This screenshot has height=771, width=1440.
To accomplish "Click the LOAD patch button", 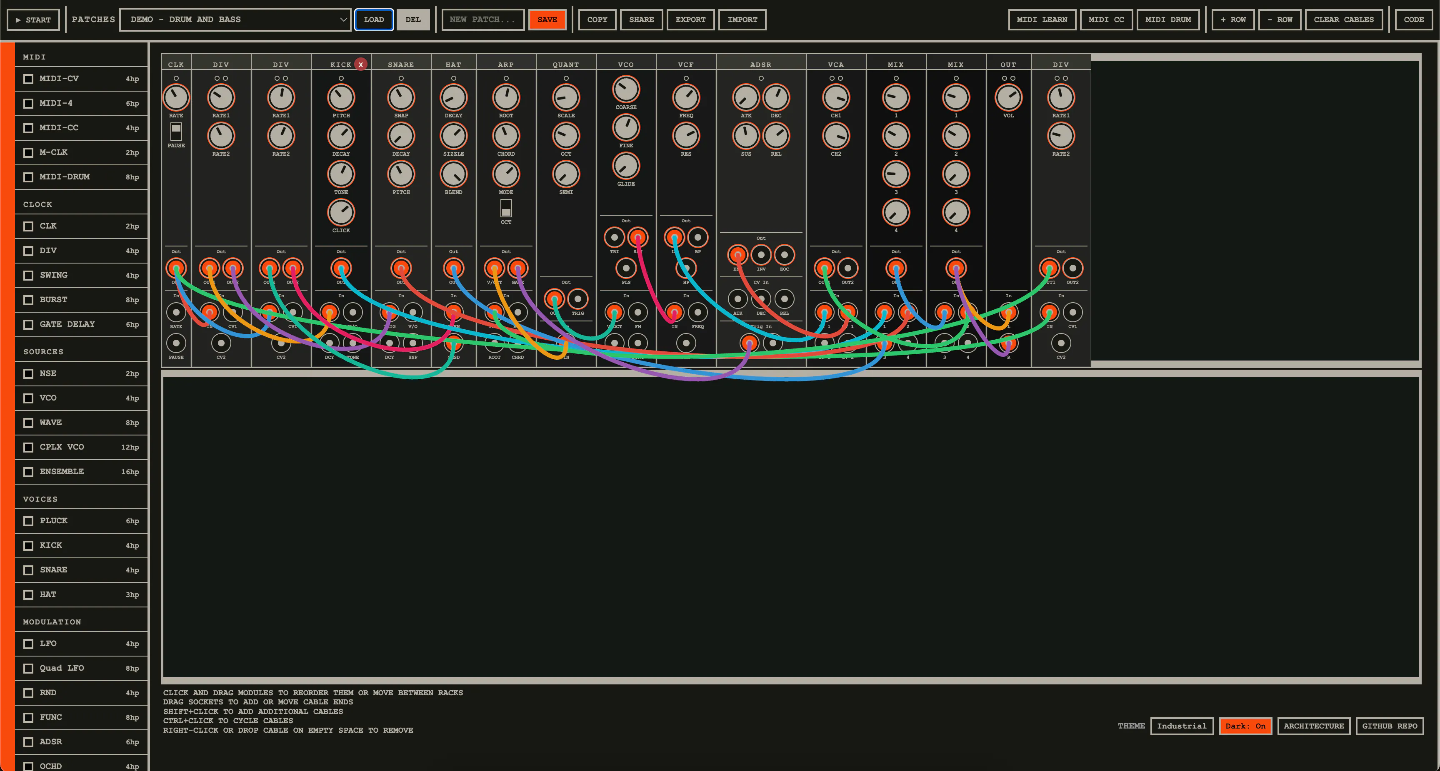I will 374,20.
